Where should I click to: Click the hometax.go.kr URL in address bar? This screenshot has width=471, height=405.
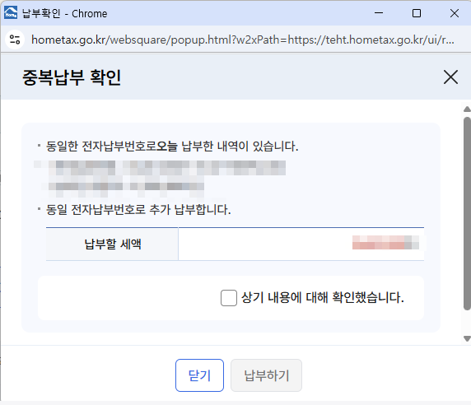click(x=243, y=40)
